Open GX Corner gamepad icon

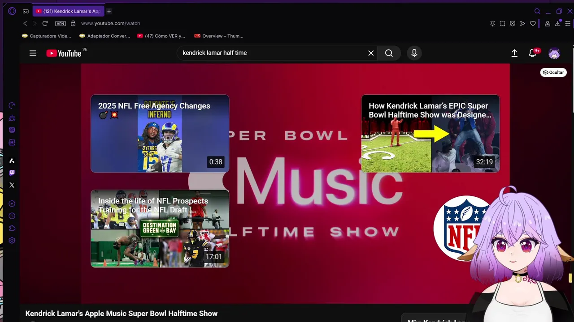pyautogui.click(x=26, y=11)
